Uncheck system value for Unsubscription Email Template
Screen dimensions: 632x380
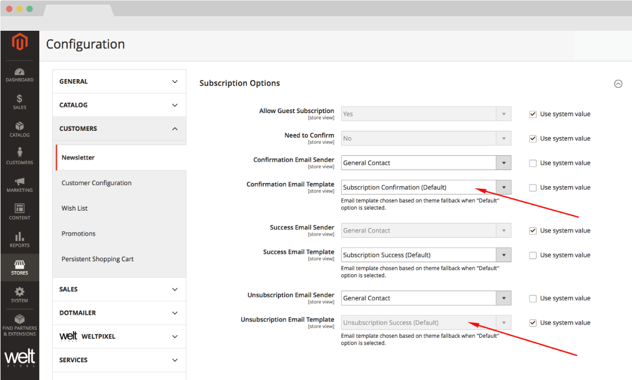[x=533, y=323]
